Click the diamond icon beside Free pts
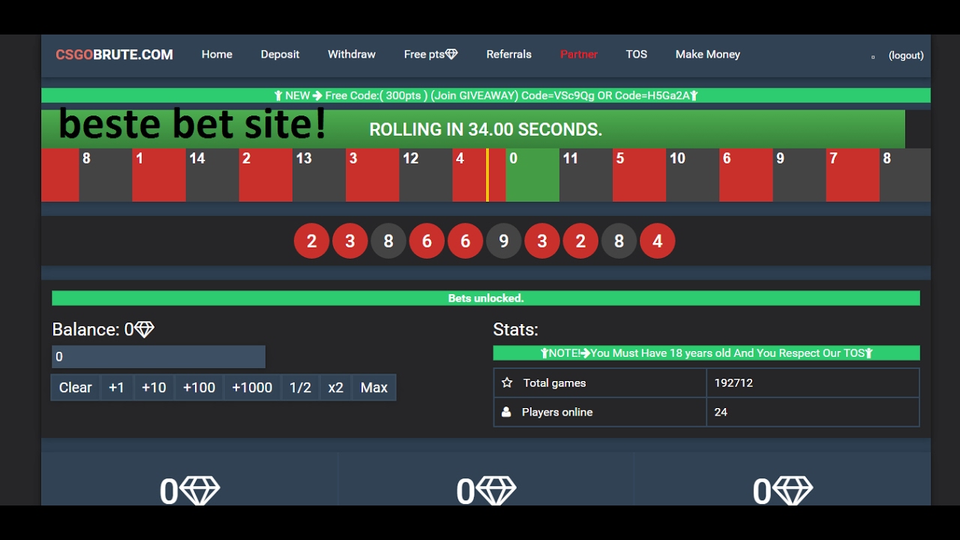The width and height of the screenshot is (960, 540). tap(451, 54)
